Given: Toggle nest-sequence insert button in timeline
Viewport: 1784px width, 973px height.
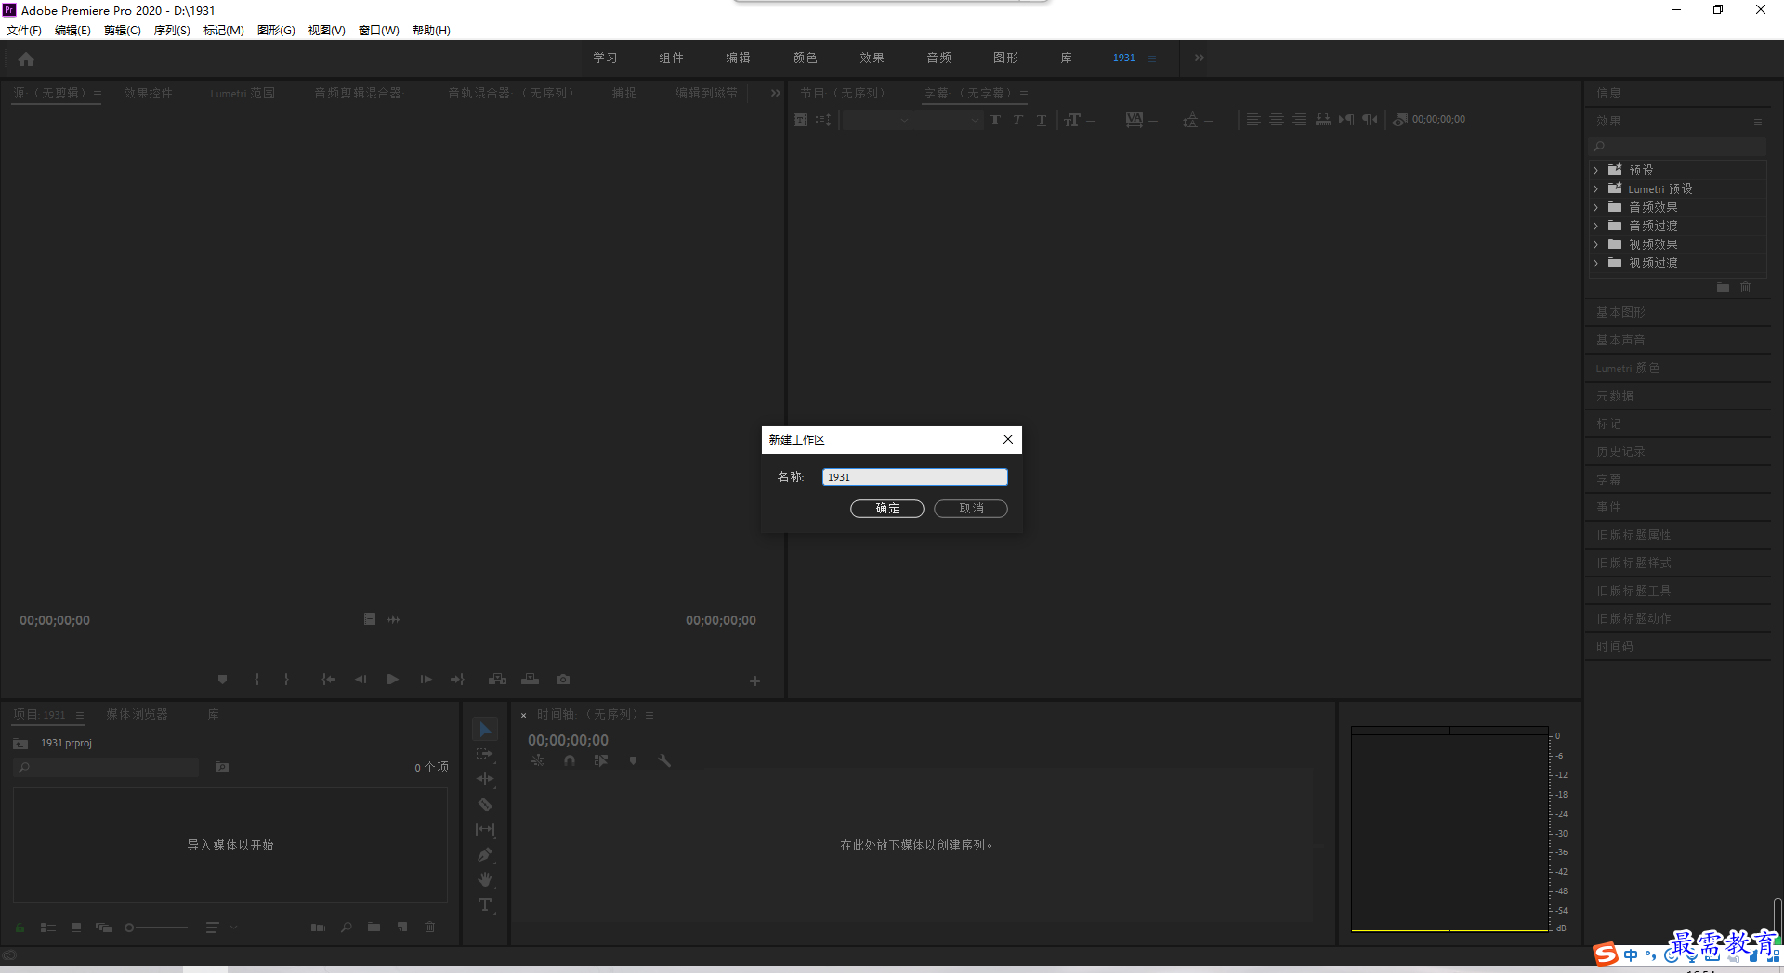Looking at the screenshot, I should coord(538,760).
